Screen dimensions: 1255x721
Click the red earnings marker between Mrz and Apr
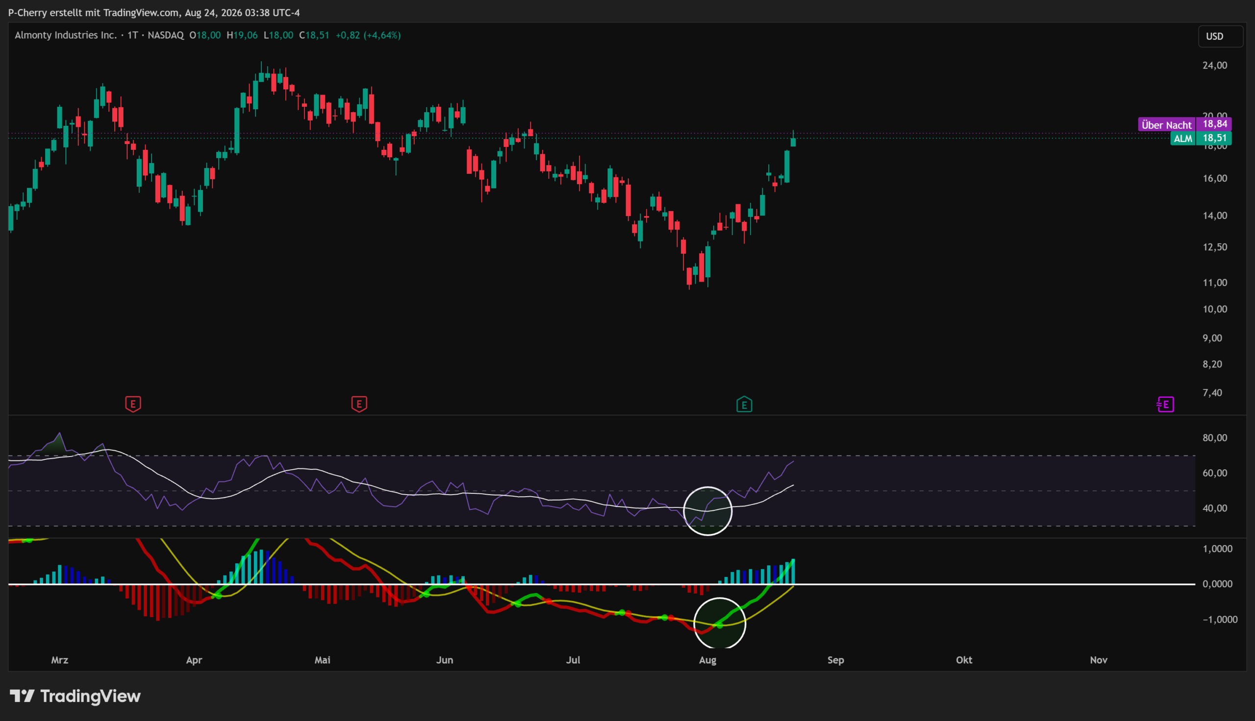(133, 404)
